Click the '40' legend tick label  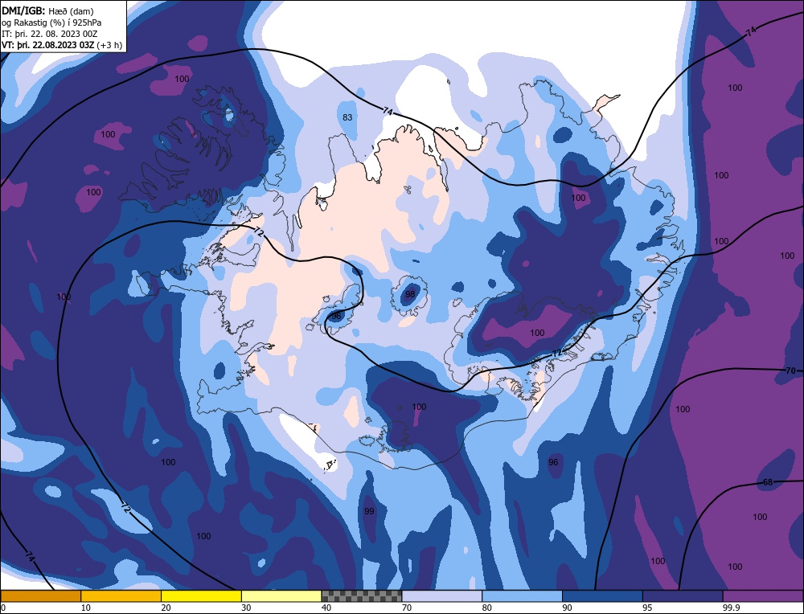[x=326, y=608]
